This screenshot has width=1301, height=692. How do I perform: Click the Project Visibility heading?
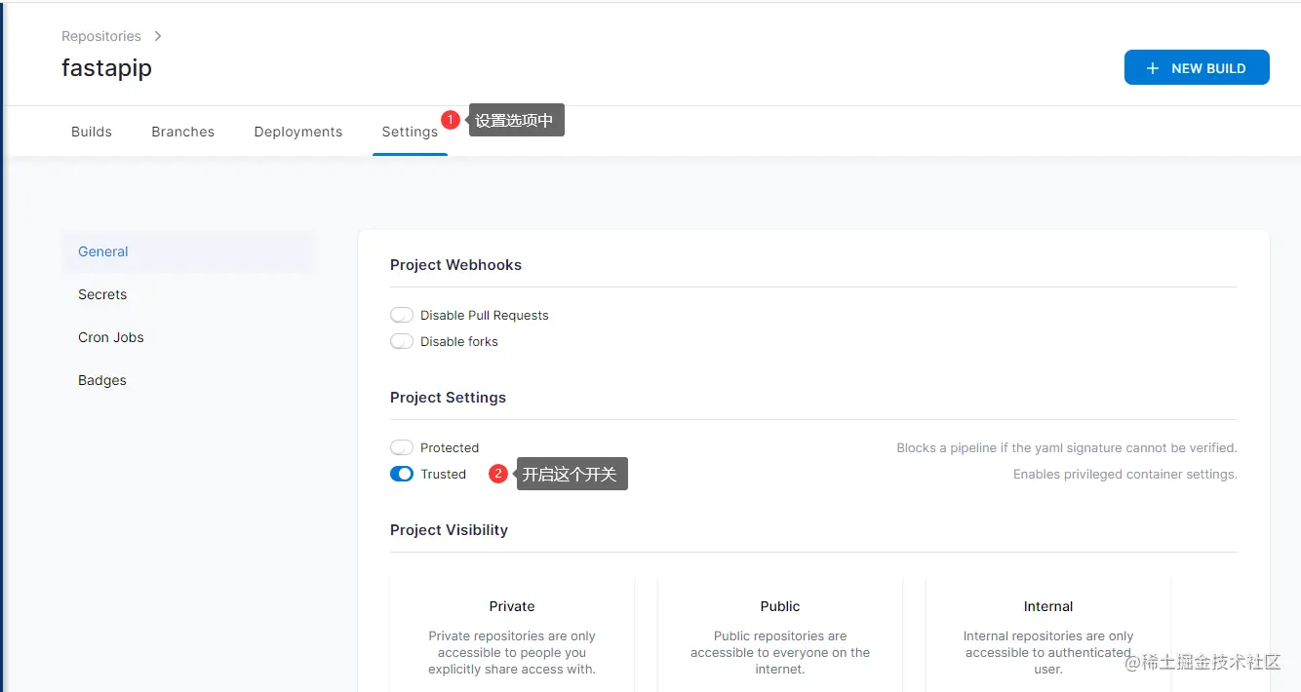[449, 530]
